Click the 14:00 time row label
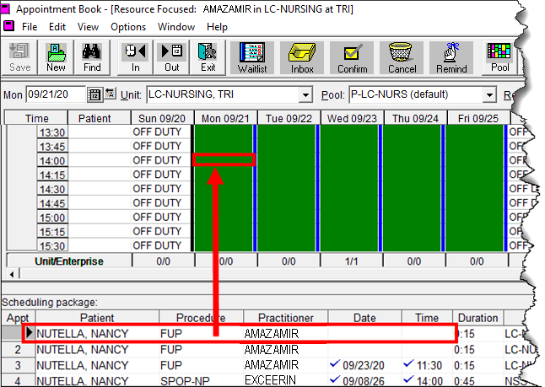This screenshot has height=387, width=545. tap(52, 161)
